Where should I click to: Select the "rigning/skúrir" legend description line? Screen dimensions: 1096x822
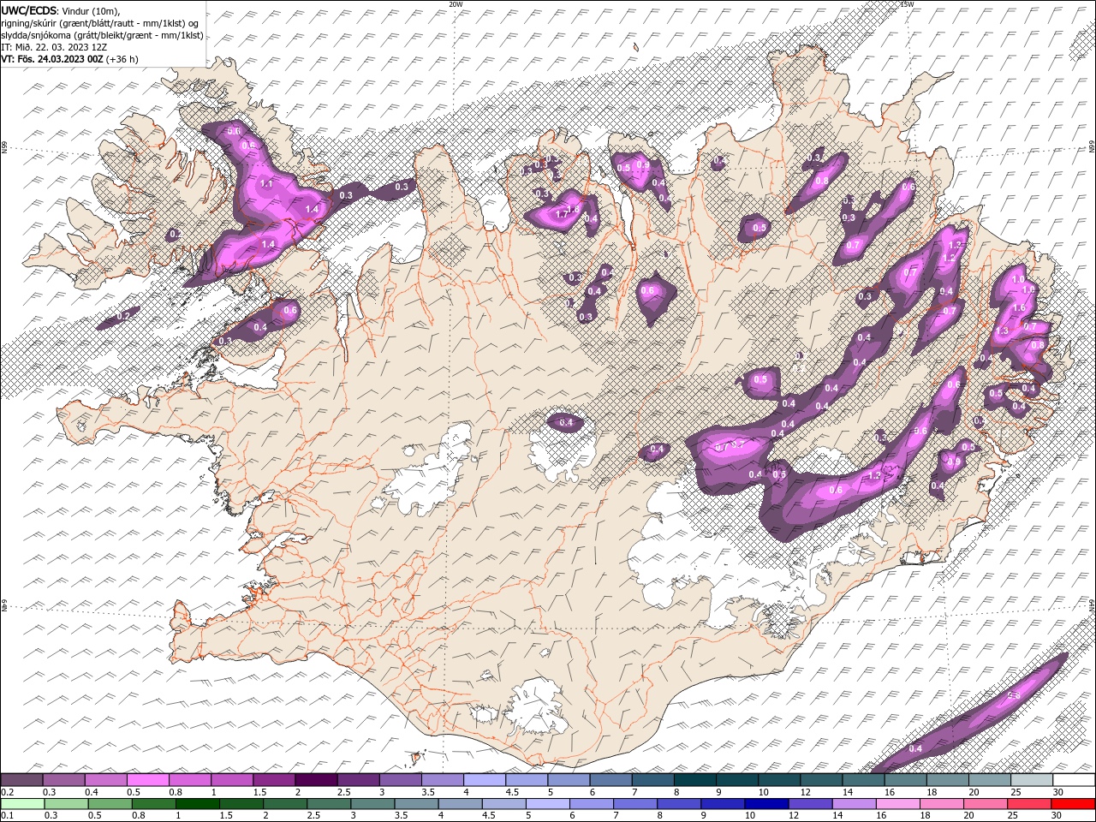pyautogui.click(x=99, y=23)
